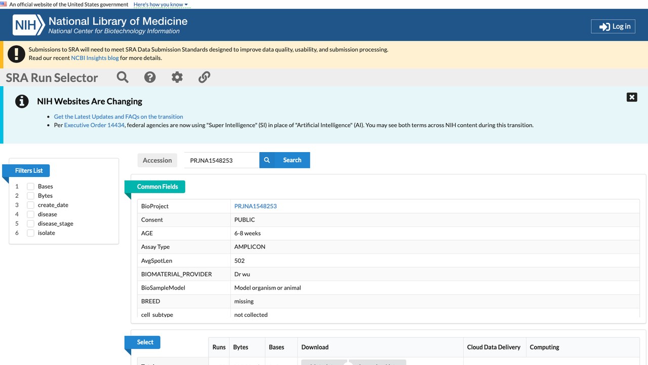This screenshot has height=365, width=648.
Task: Click the info icon beside NIH Websites Are Changing
Action: pos(22,101)
